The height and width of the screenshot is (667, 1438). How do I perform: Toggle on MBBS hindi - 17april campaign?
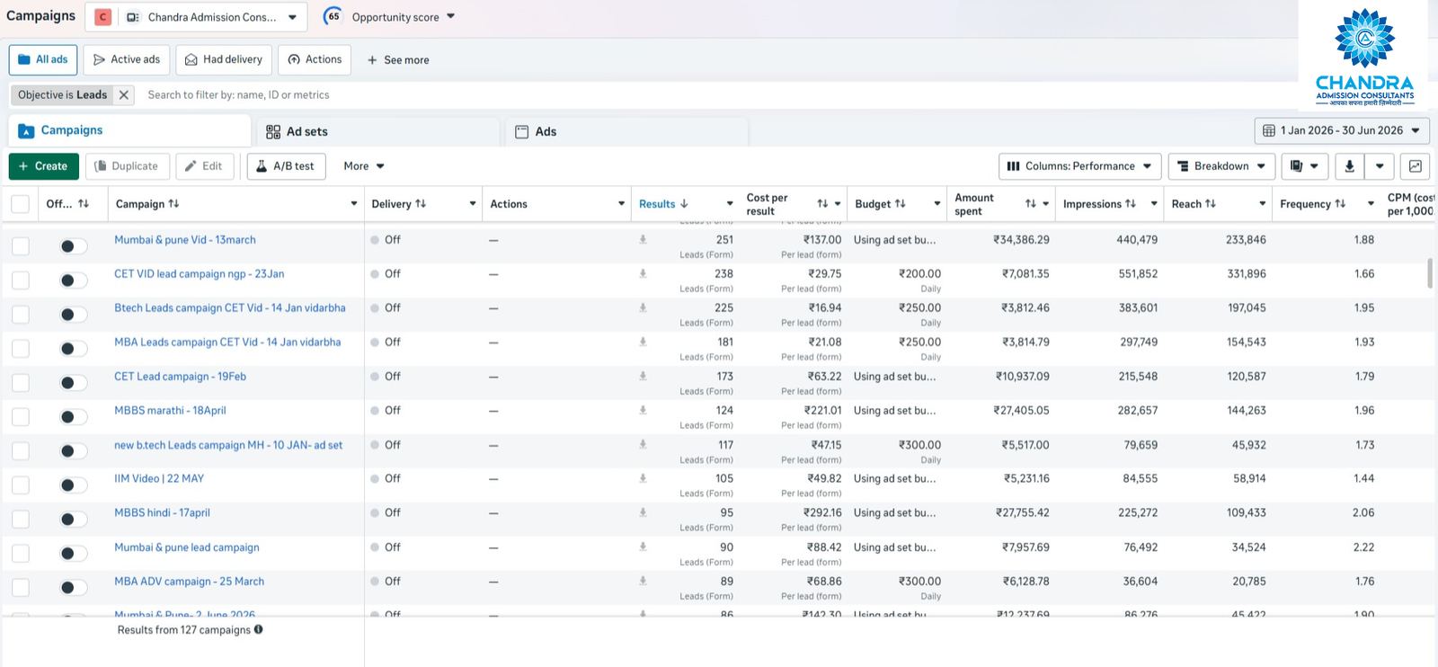click(x=74, y=520)
